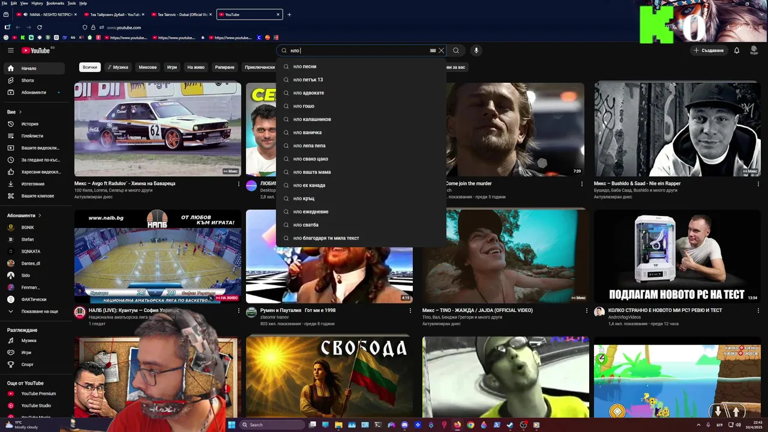Image resolution: width=768 pixels, height=432 pixels.
Task: Open Discord from the taskbar
Action: (404, 425)
